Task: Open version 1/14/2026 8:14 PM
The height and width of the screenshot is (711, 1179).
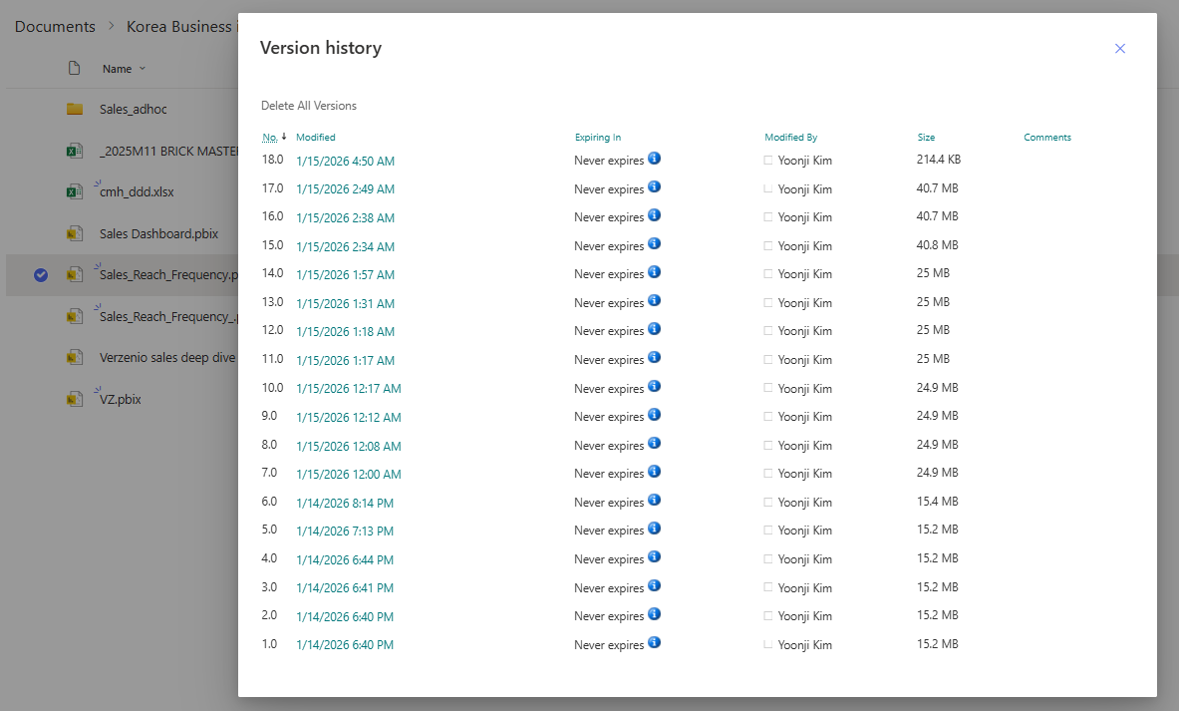Action: (x=345, y=503)
